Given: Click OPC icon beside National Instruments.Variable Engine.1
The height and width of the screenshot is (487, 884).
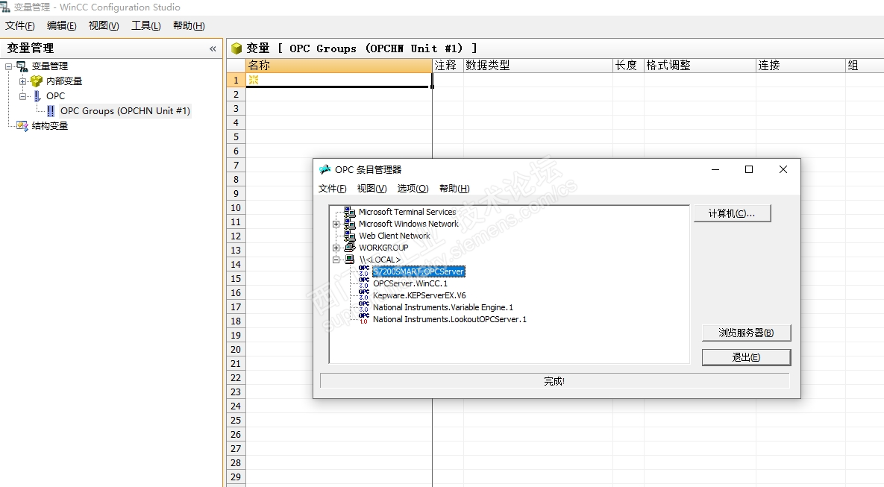Looking at the screenshot, I should [363, 307].
